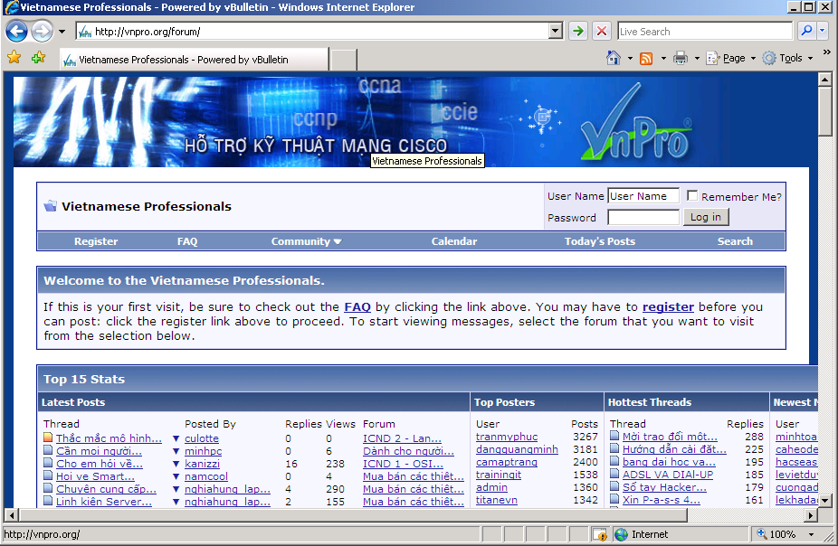Follow the FAQ link in welcome text
The image size is (838, 546).
click(357, 306)
